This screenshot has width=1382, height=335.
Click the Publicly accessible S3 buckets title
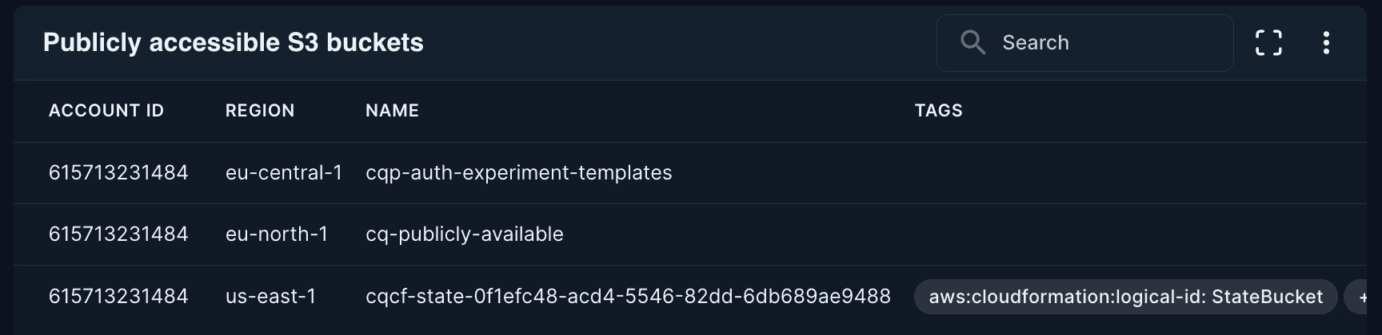[233, 42]
